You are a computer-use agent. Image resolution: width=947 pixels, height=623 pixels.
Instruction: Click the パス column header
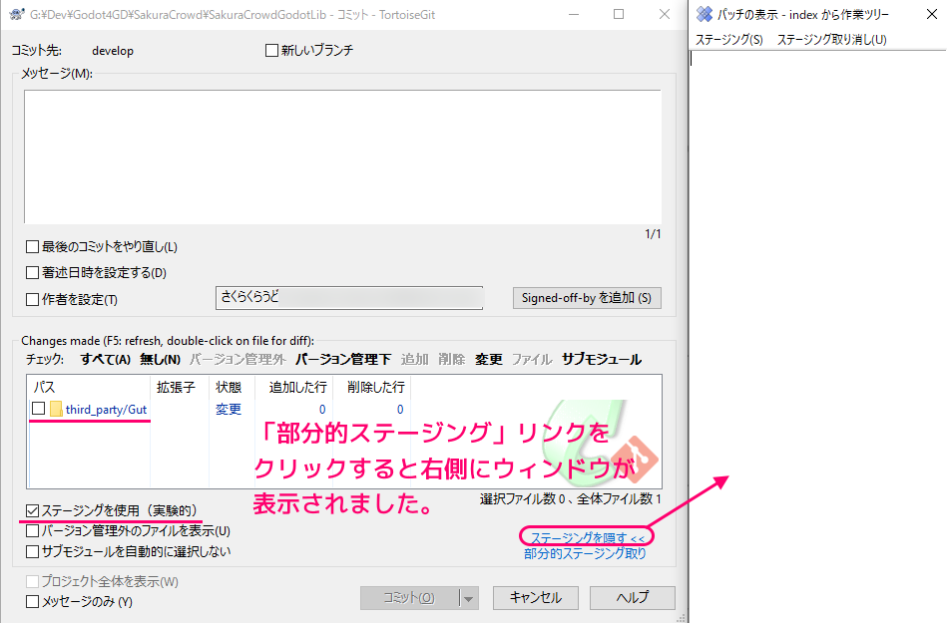tap(44, 386)
